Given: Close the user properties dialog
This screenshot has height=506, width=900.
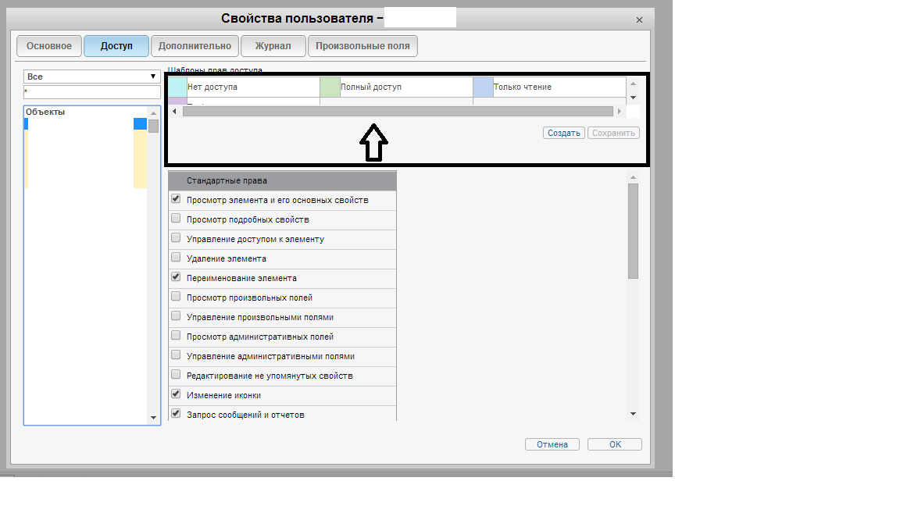Looking at the screenshot, I should (x=639, y=20).
